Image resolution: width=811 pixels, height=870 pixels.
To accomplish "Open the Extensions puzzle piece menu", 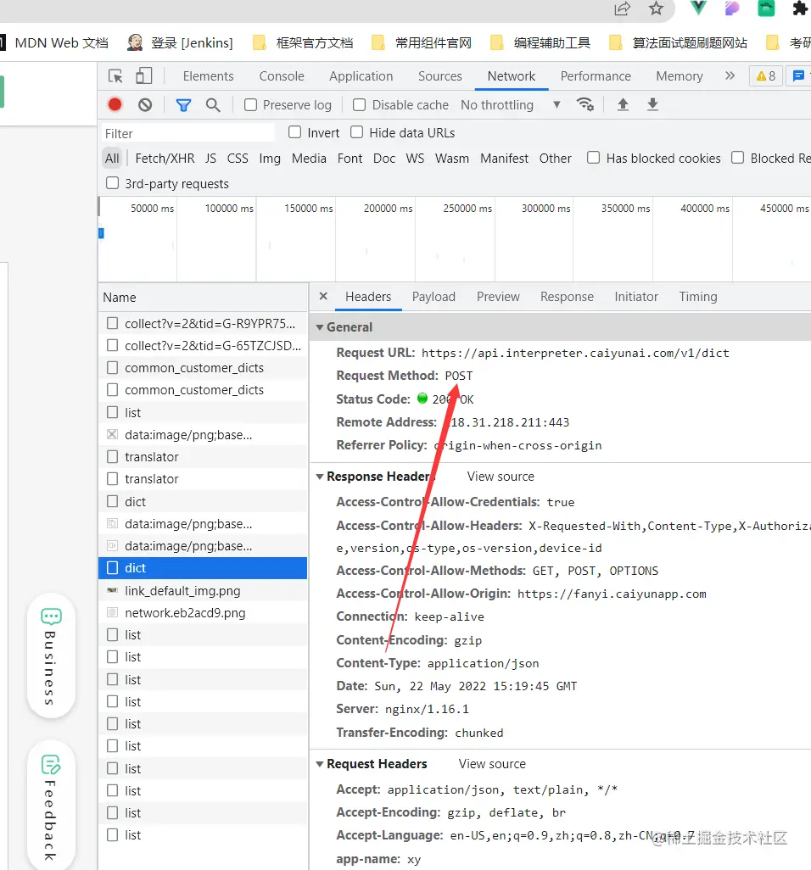I will [801, 8].
